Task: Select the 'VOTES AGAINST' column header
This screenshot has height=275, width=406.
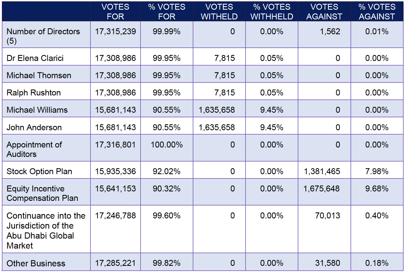Action: pos(324,12)
